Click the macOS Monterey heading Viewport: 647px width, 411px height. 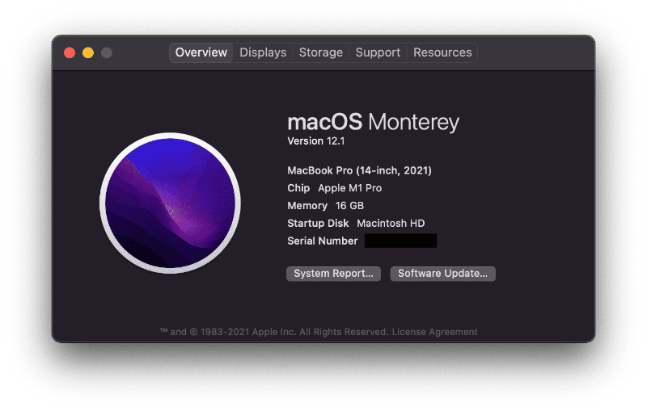pos(373,122)
